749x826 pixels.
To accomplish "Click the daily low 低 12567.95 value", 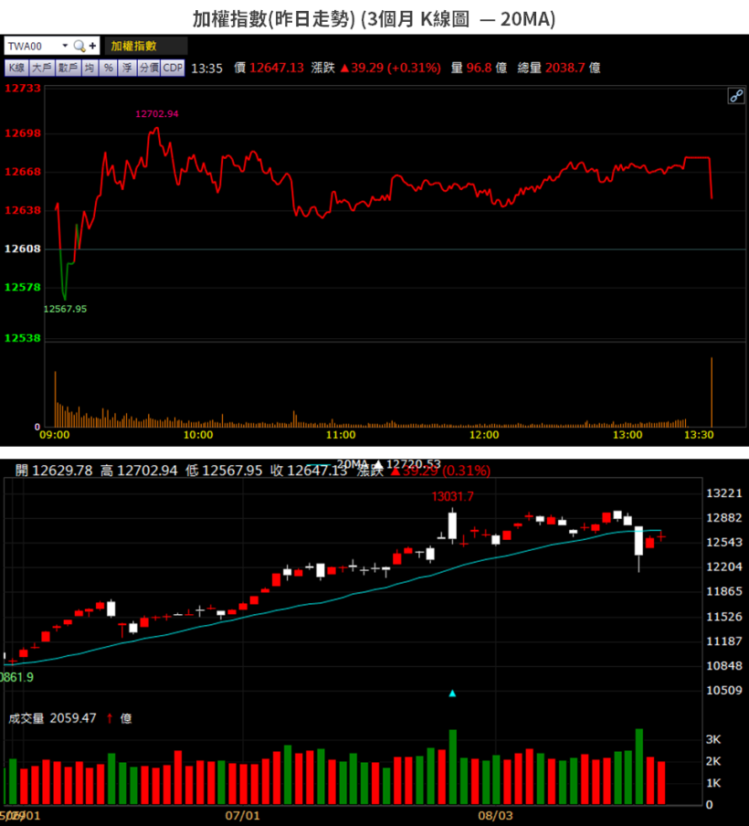I will point(224,471).
